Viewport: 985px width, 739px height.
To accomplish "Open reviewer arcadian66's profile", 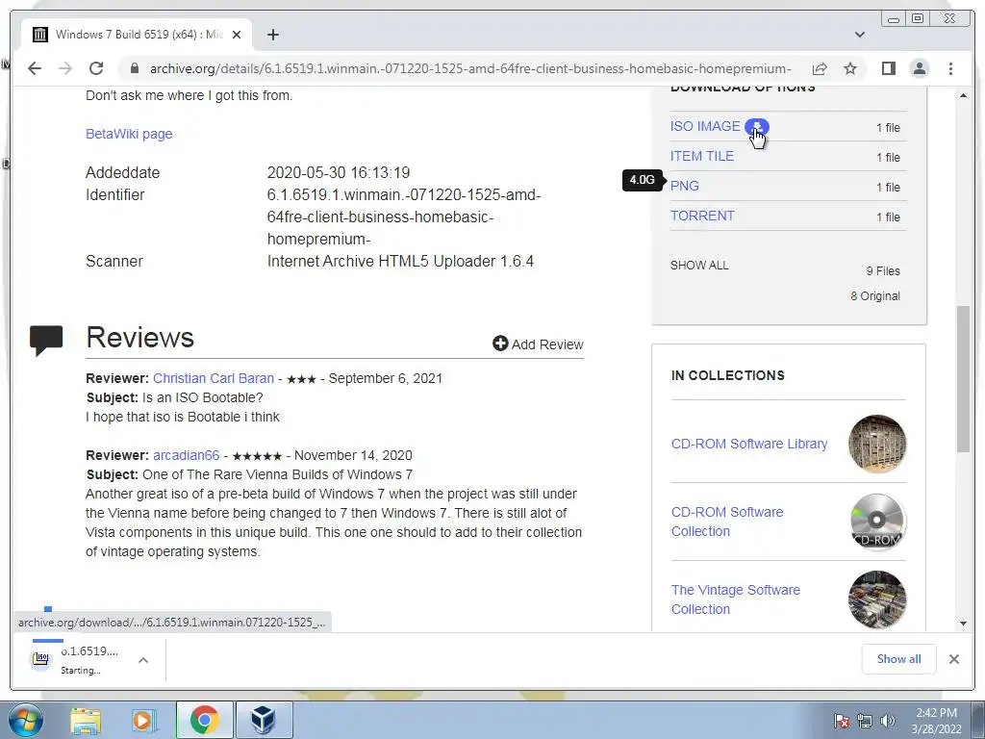I will (x=186, y=455).
